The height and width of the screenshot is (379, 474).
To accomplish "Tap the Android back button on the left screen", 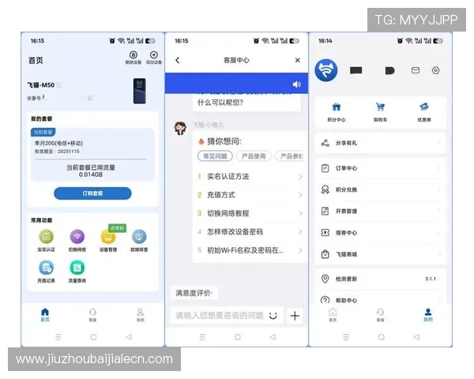I will point(129,337).
